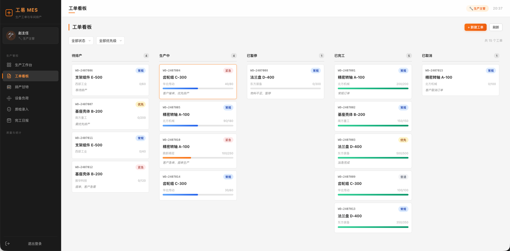Click the 刷新 refresh button

pyautogui.click(x=496, y=27)
